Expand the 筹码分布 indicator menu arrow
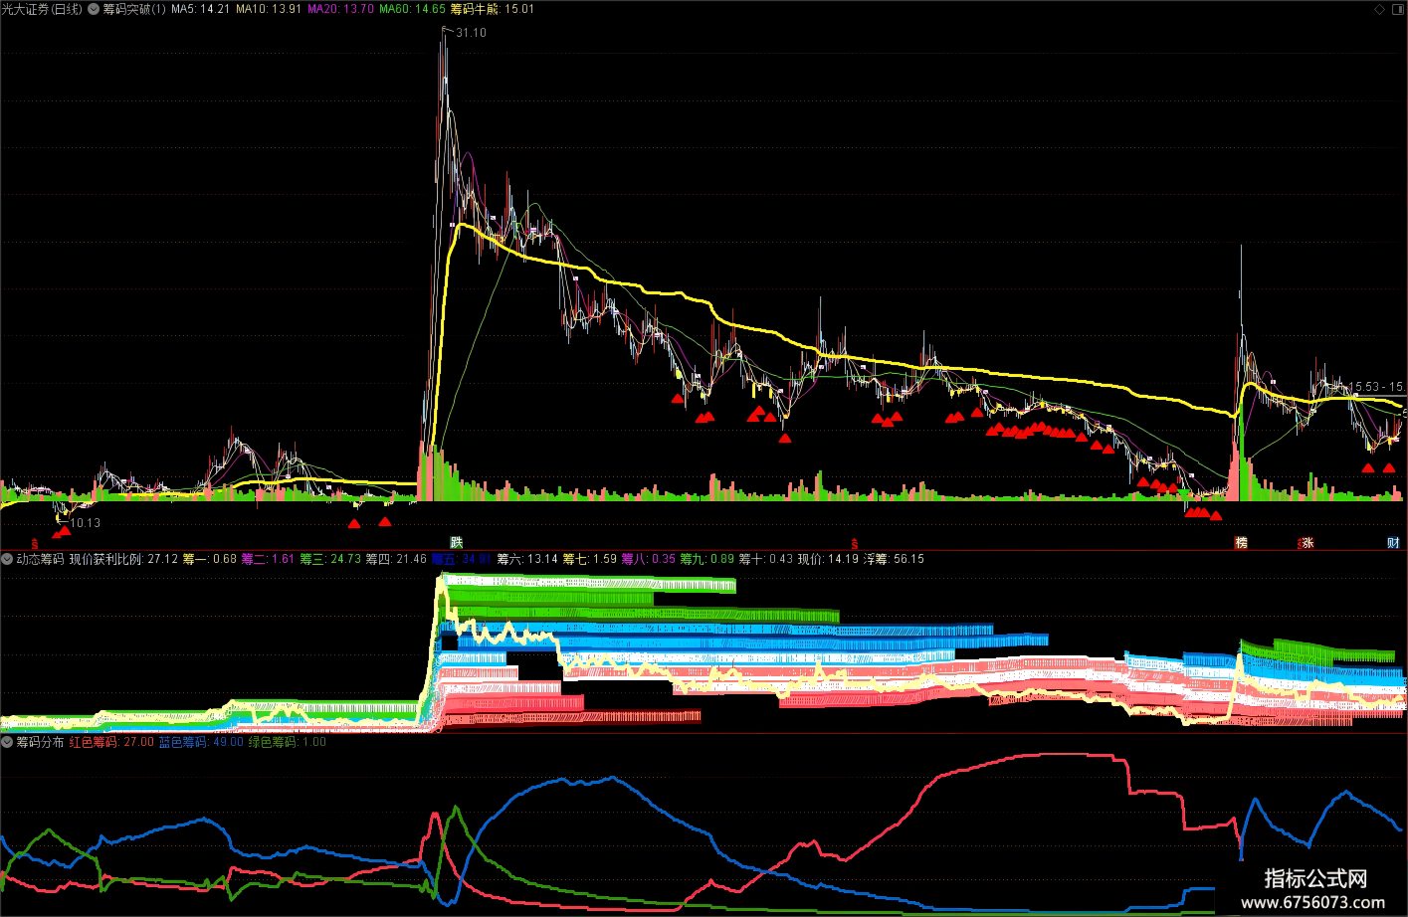Viewport: 1408px width, 917px height. pos(7,742)
